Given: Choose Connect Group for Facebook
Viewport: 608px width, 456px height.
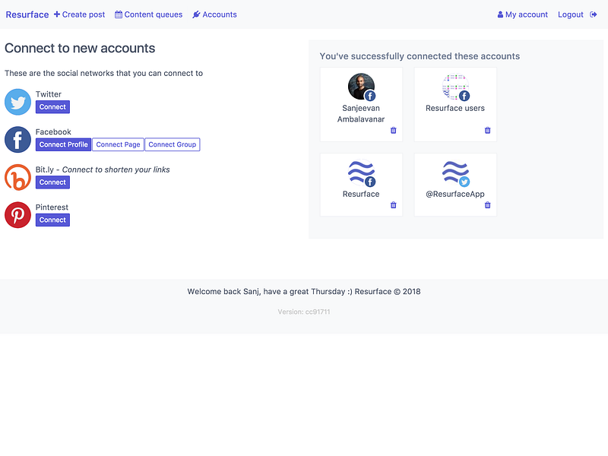Looking at the screenshot, I should [x=173, y=144].
